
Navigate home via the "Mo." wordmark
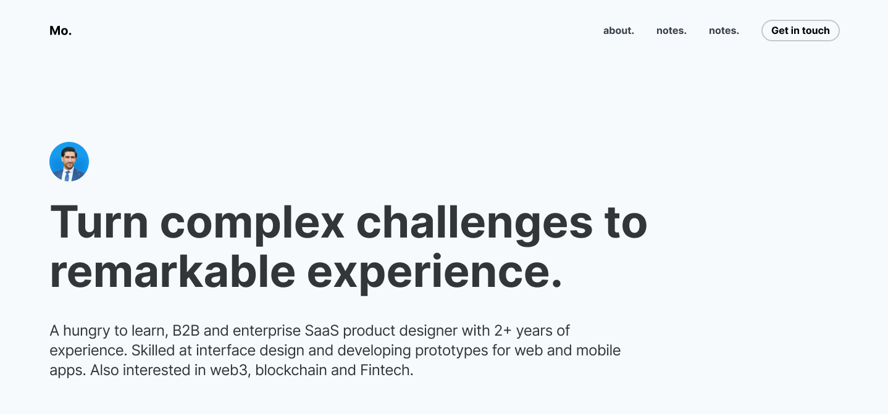(60, 30)
